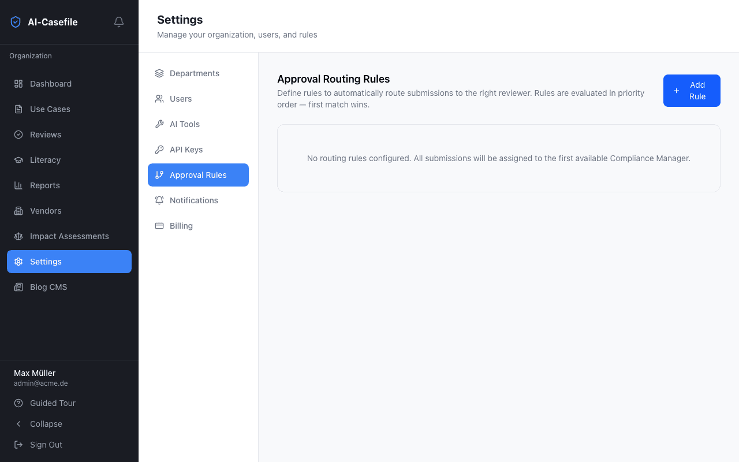Switch to the Users settings tab
Screen dimensions: 739x462
(x=181, y=99)
